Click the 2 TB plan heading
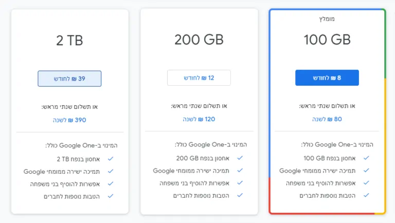Image resolution: width=395 pixels, height=223 pixels. (69, 41)
